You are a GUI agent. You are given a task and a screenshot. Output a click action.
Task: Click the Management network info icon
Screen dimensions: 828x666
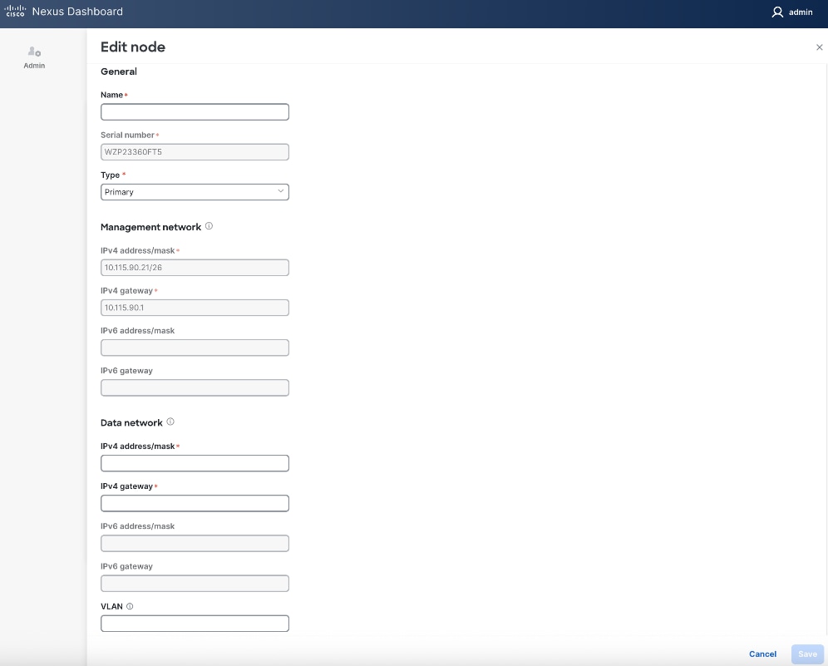tap(209, 225)
